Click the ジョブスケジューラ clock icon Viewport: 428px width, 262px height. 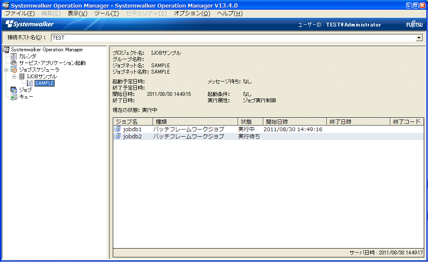(x=13, y=70)
